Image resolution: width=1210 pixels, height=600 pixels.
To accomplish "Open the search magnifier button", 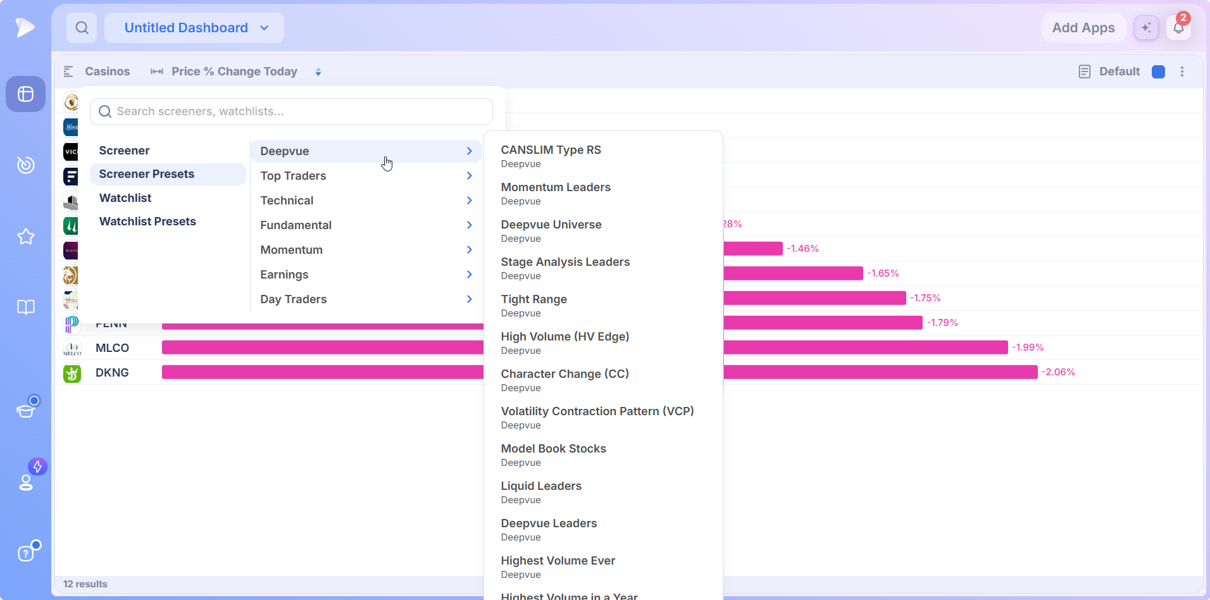I will point(82,28).
